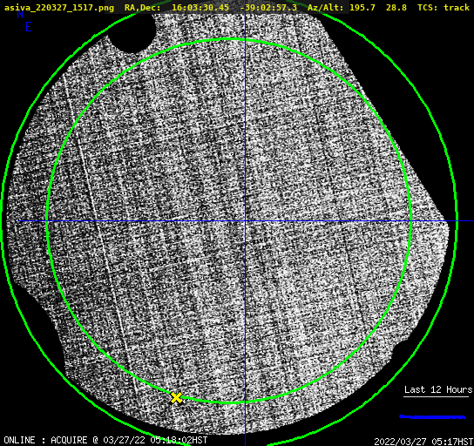Click the TCS: track status
The height and width of the screenshot is (446, 474).
click(x=444, y=8)
